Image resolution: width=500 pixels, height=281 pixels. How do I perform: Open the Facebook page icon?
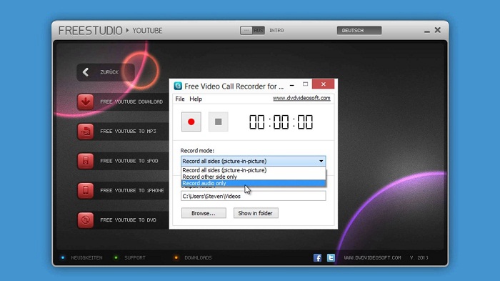[317, 257]
